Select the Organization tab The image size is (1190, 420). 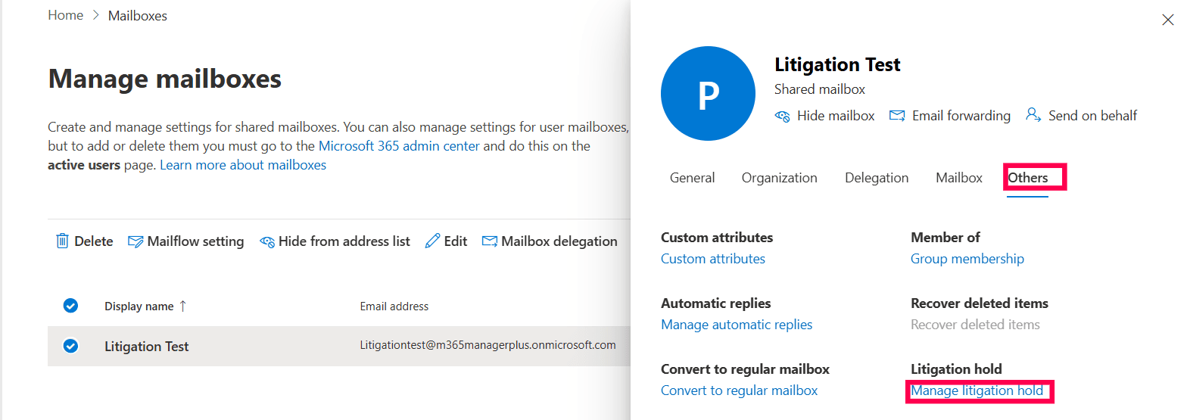(779, 178)
